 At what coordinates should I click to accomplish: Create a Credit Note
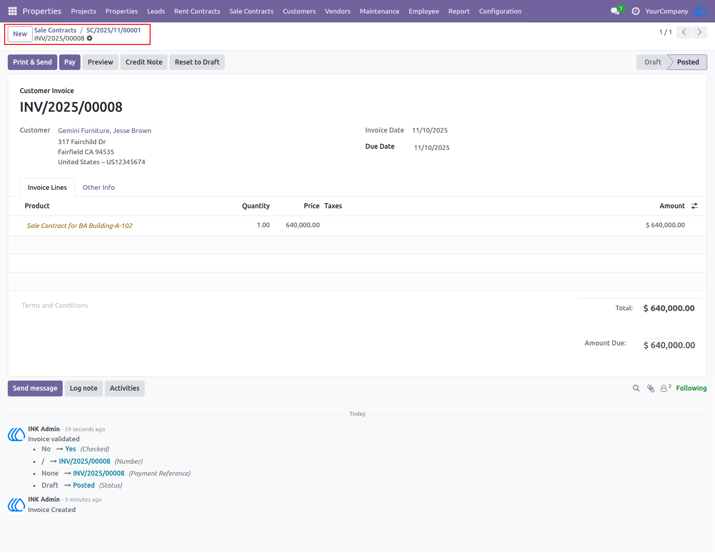point(144,62)
